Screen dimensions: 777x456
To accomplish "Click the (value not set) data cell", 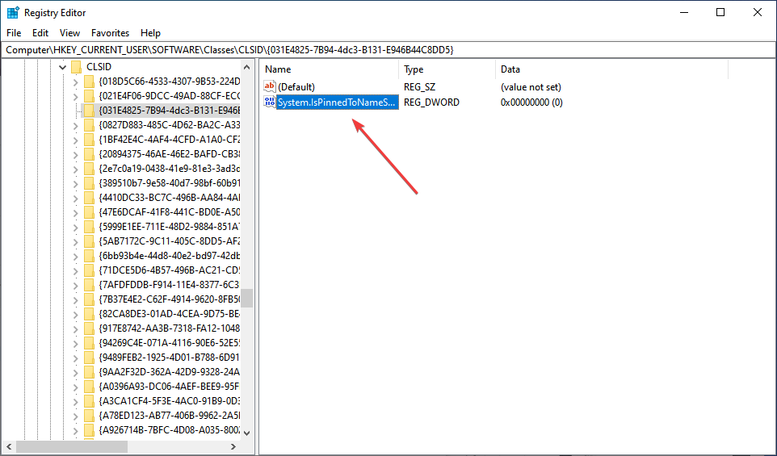I will tap(531, 87).
